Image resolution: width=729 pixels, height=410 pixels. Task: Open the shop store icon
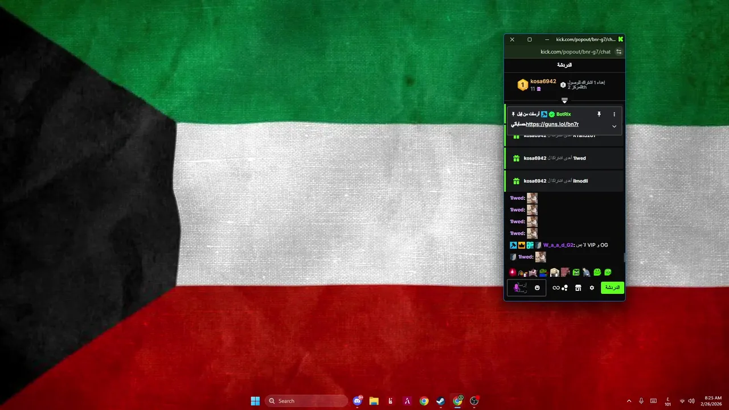tap(578, 288)
